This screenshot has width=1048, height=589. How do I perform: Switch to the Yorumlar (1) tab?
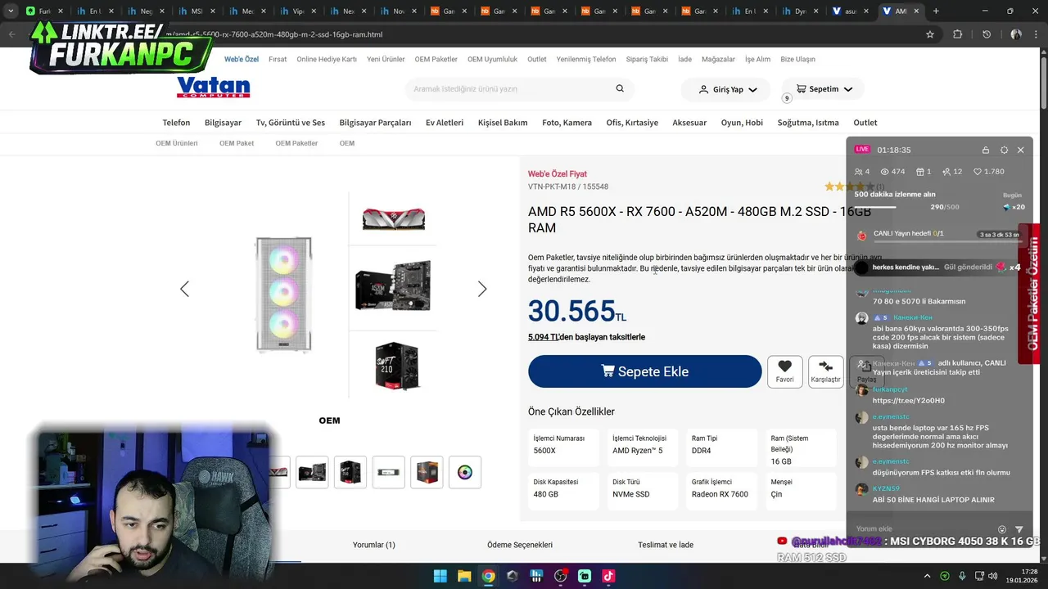click(373, 545)
